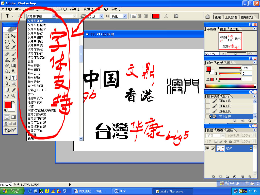Select the Slice tool
The height and width of the screenshot is (195, 260).
13,47
